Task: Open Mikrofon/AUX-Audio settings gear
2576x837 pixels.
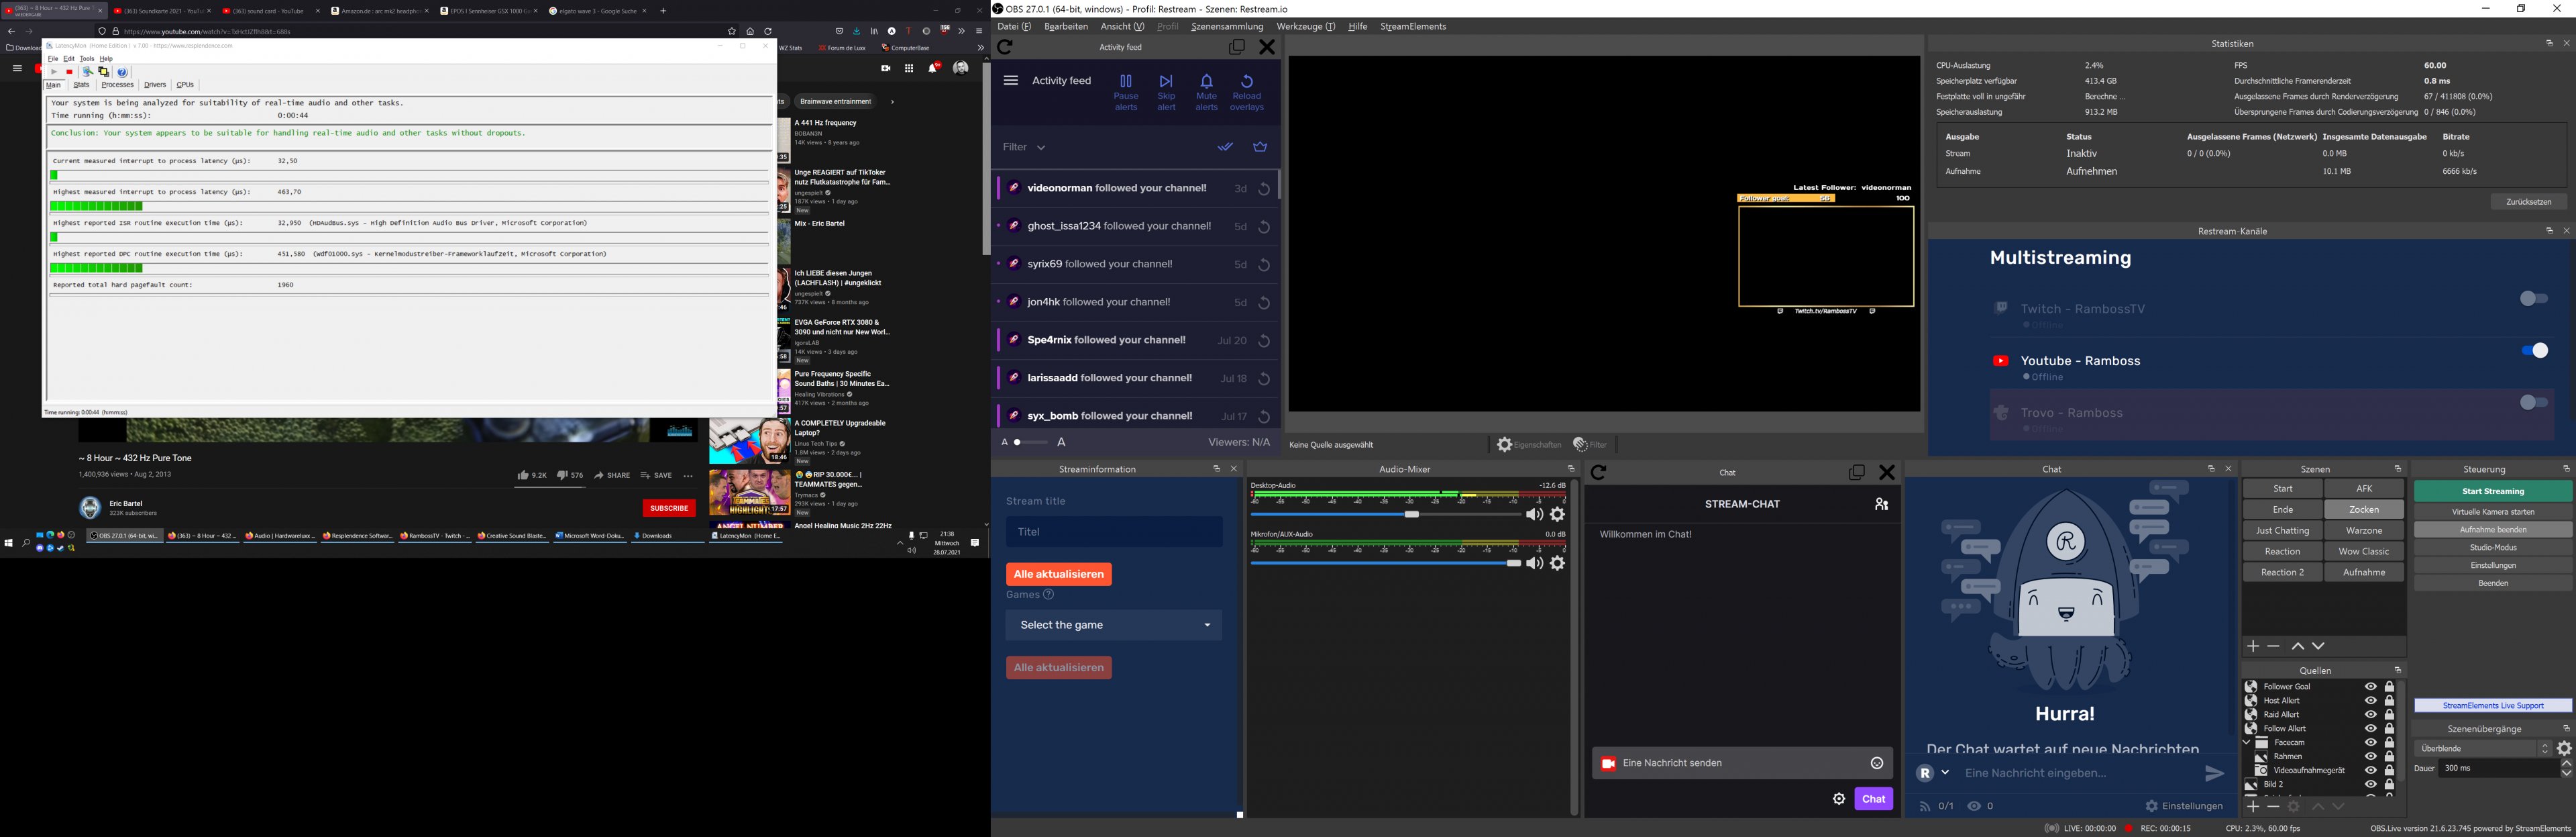Action: [x=1557, y=564]
